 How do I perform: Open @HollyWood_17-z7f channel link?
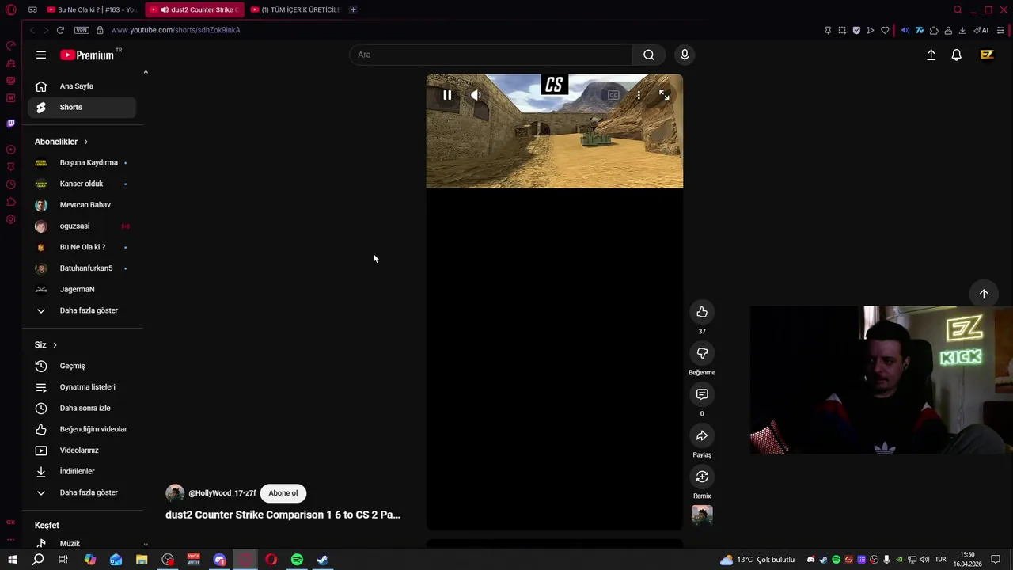[222, 493]
